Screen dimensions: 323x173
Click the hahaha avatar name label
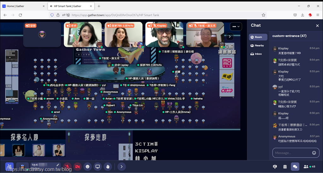197,99
